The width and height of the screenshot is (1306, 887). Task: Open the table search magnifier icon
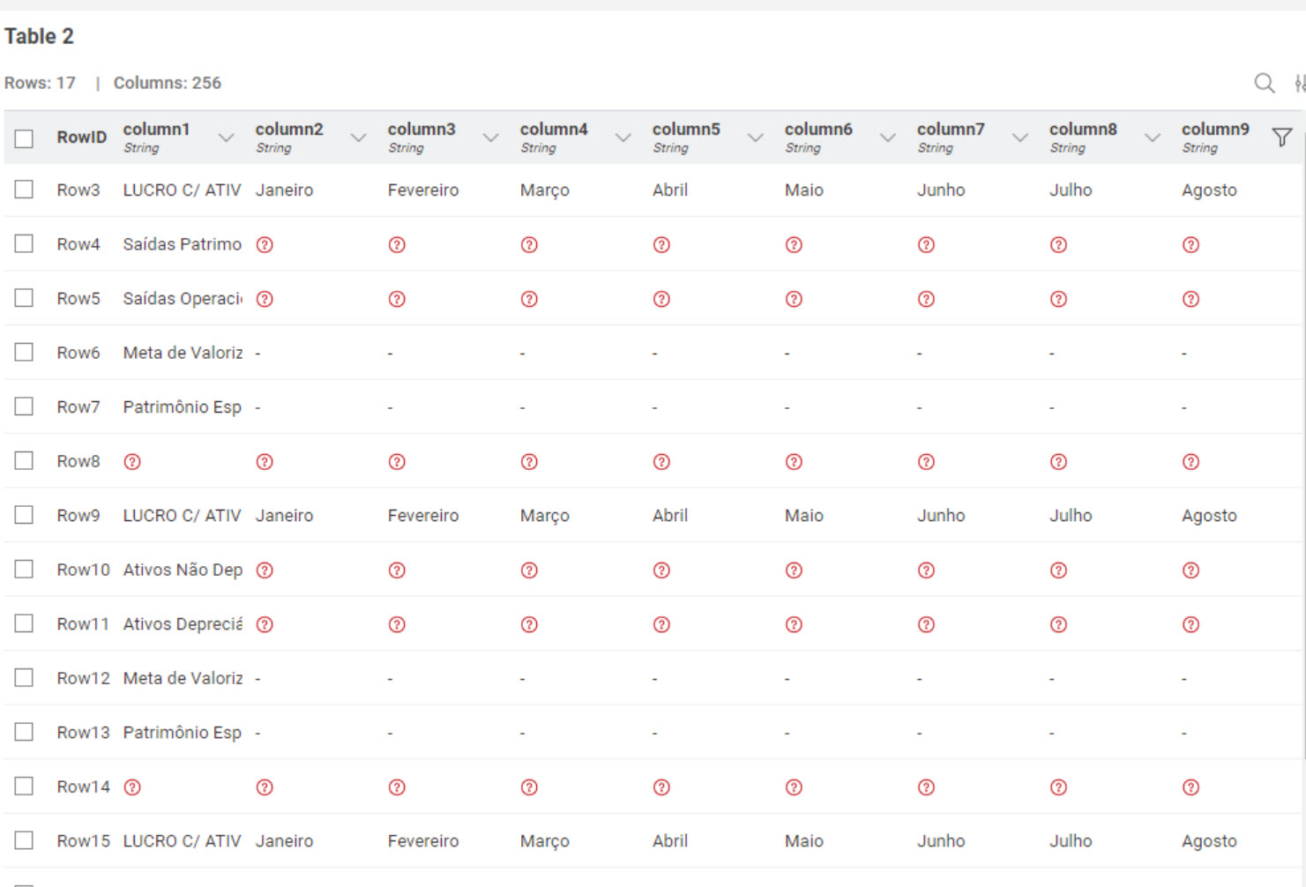pos(1264,83)
